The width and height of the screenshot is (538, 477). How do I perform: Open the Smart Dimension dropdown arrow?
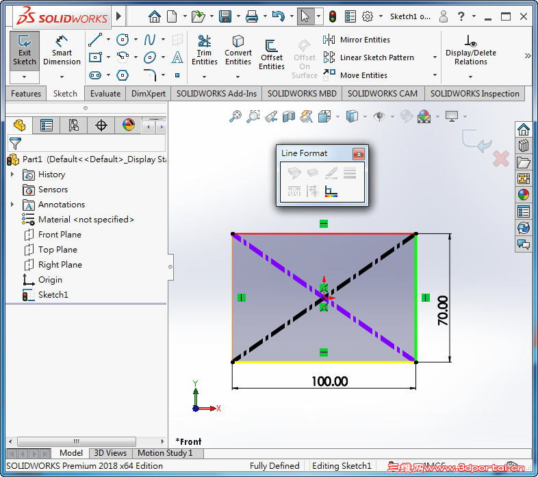click(x=62, y=77)
